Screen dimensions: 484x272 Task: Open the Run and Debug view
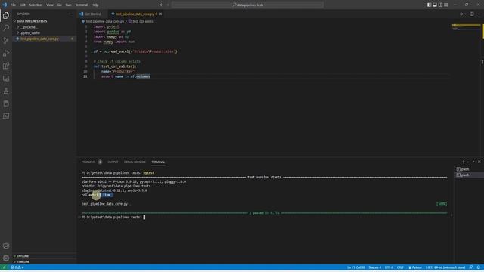click(x=6, y=53)
